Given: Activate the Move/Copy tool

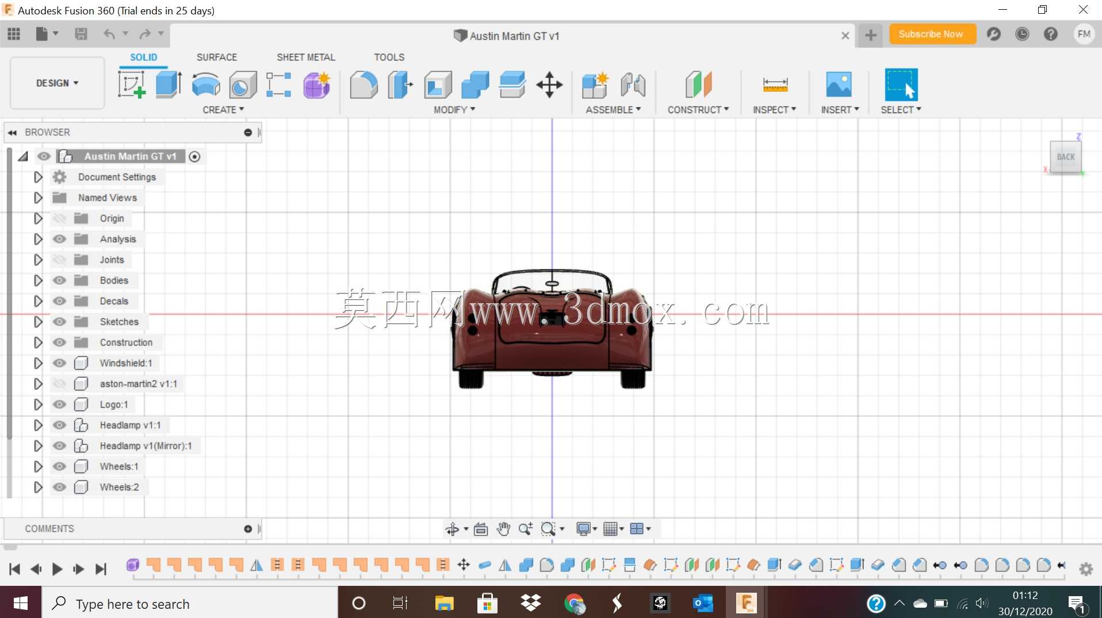Looking at the screenshot, I should pos(549,84).
